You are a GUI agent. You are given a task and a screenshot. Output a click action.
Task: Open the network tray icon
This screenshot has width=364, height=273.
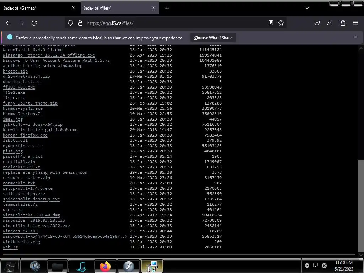coord(316,265)
